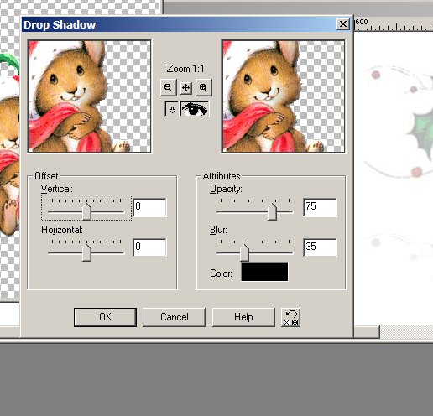Close the Drop Shadow dialog
Viewport: 433px width, 416px height.
coord(343,24)
